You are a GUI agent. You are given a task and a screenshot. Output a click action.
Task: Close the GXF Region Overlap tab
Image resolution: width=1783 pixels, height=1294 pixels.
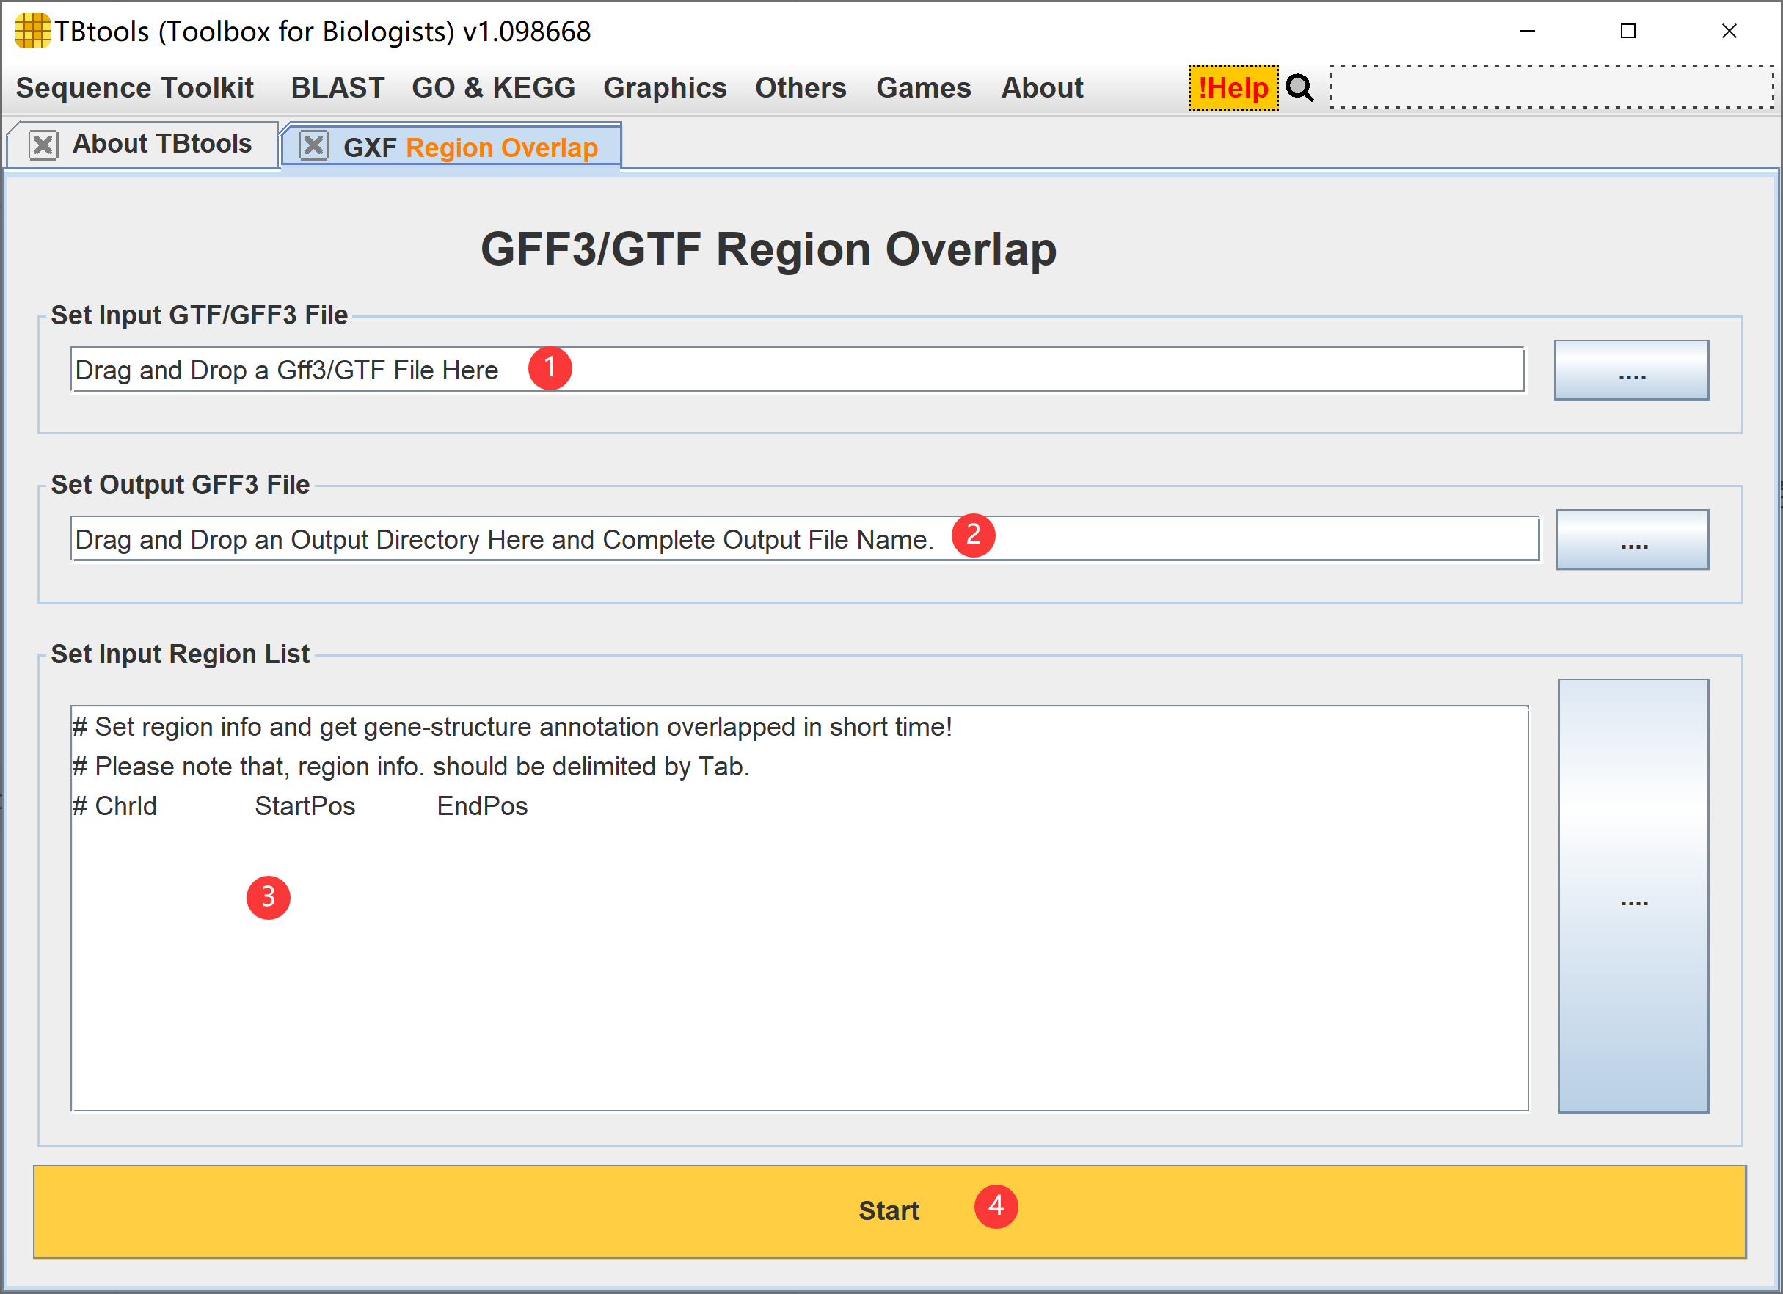pos(315,145)
